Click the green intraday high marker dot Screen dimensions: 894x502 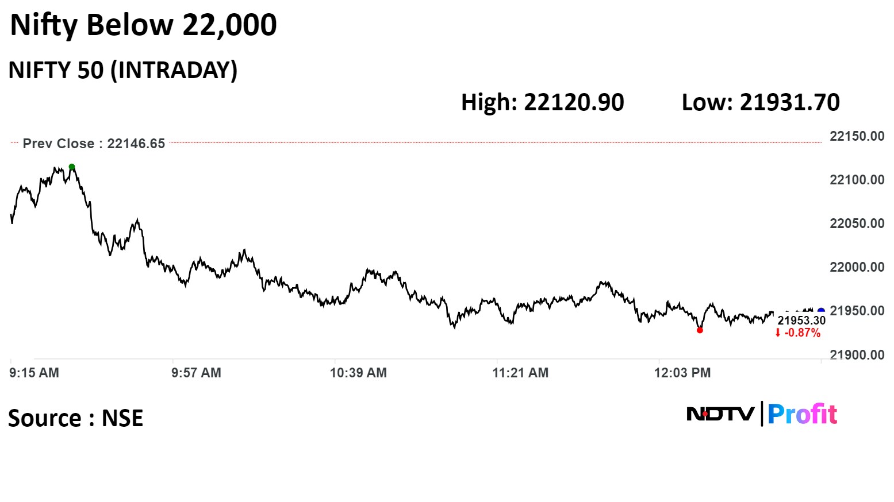[x=72, y=167]
